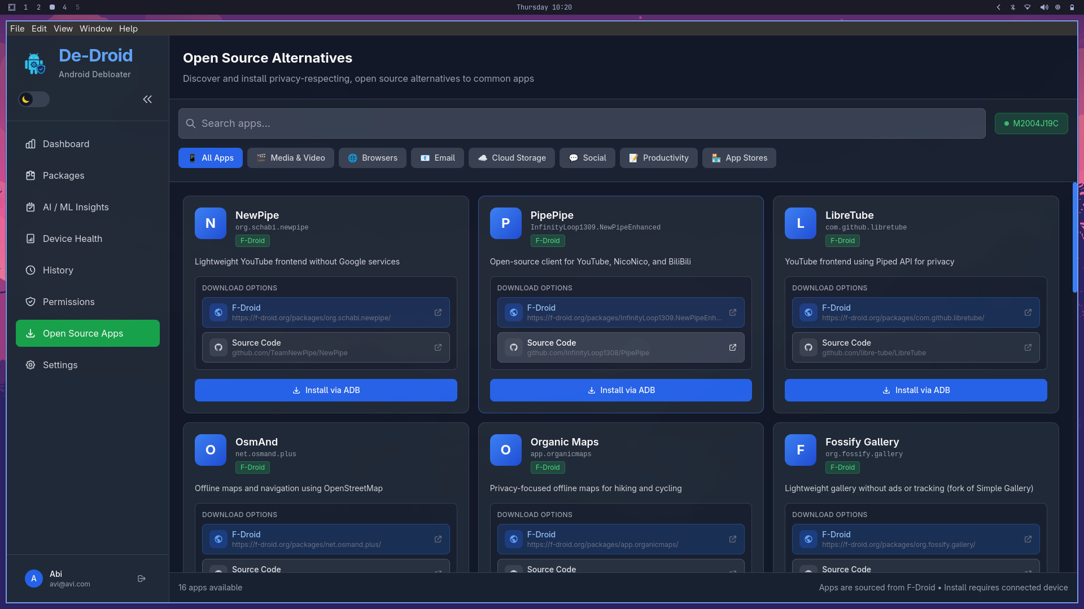The width and height of the screenshot is (1084, 609).
Task: Open the Help menu
Action: click(128, 28)
